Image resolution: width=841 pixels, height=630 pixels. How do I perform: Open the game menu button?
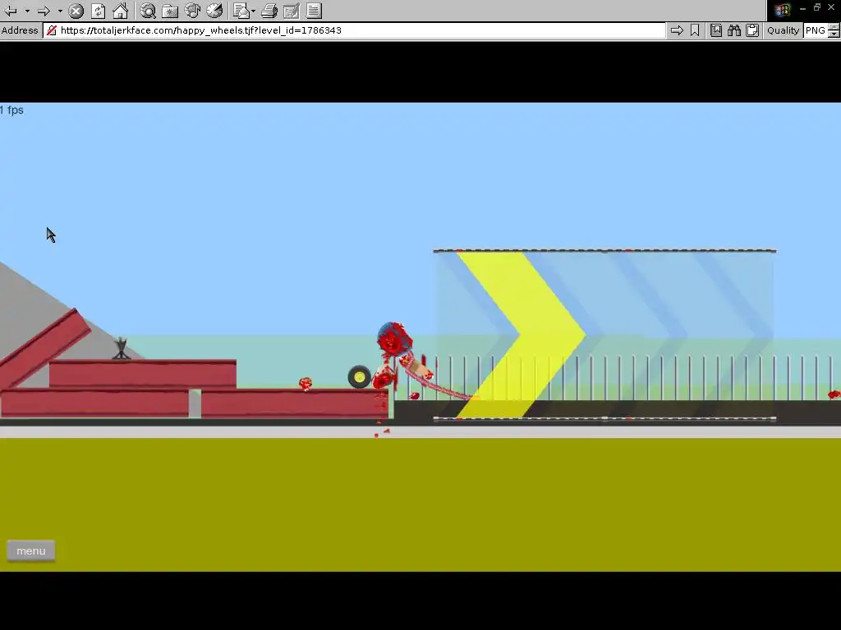click(31, 550)
